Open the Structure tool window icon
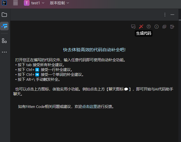The height and width of the screenshot is (142, 181). tap(4, 41)
